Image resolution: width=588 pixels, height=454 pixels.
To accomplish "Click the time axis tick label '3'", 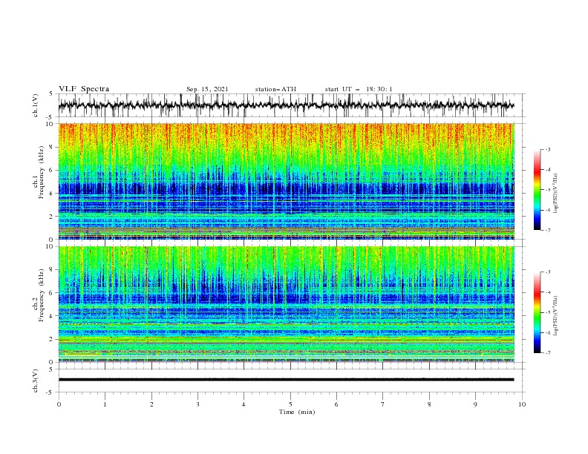I will [197, 404].
